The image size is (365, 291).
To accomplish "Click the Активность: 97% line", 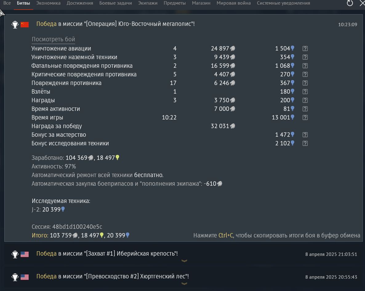I will point(54,166).
